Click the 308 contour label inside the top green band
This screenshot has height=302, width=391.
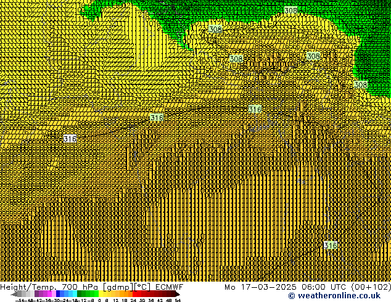290,10
